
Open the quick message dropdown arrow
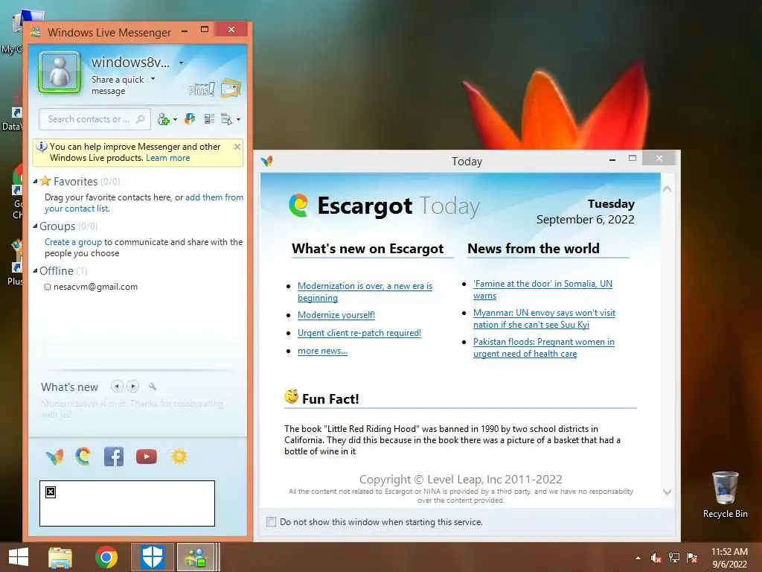click(x=153, y=79)
